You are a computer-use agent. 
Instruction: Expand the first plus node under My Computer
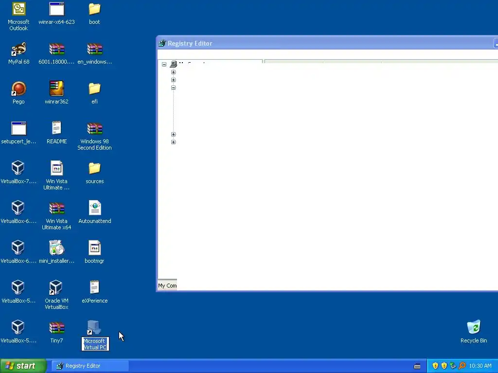pyautogui.click(x=174, y=72)
